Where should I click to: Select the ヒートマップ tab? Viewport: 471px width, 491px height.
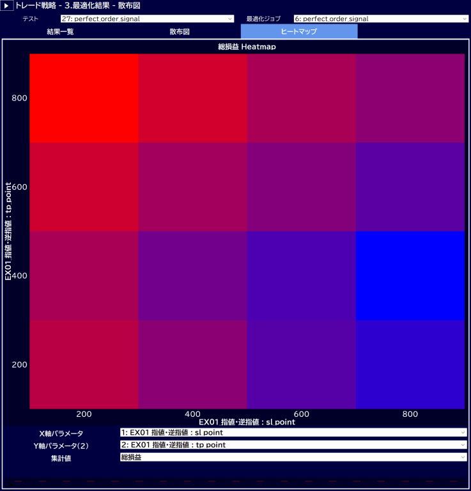(298, 31)
